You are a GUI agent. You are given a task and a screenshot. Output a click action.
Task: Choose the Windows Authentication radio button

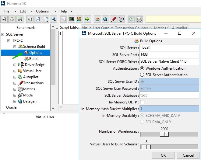click(x=142, y=68)
